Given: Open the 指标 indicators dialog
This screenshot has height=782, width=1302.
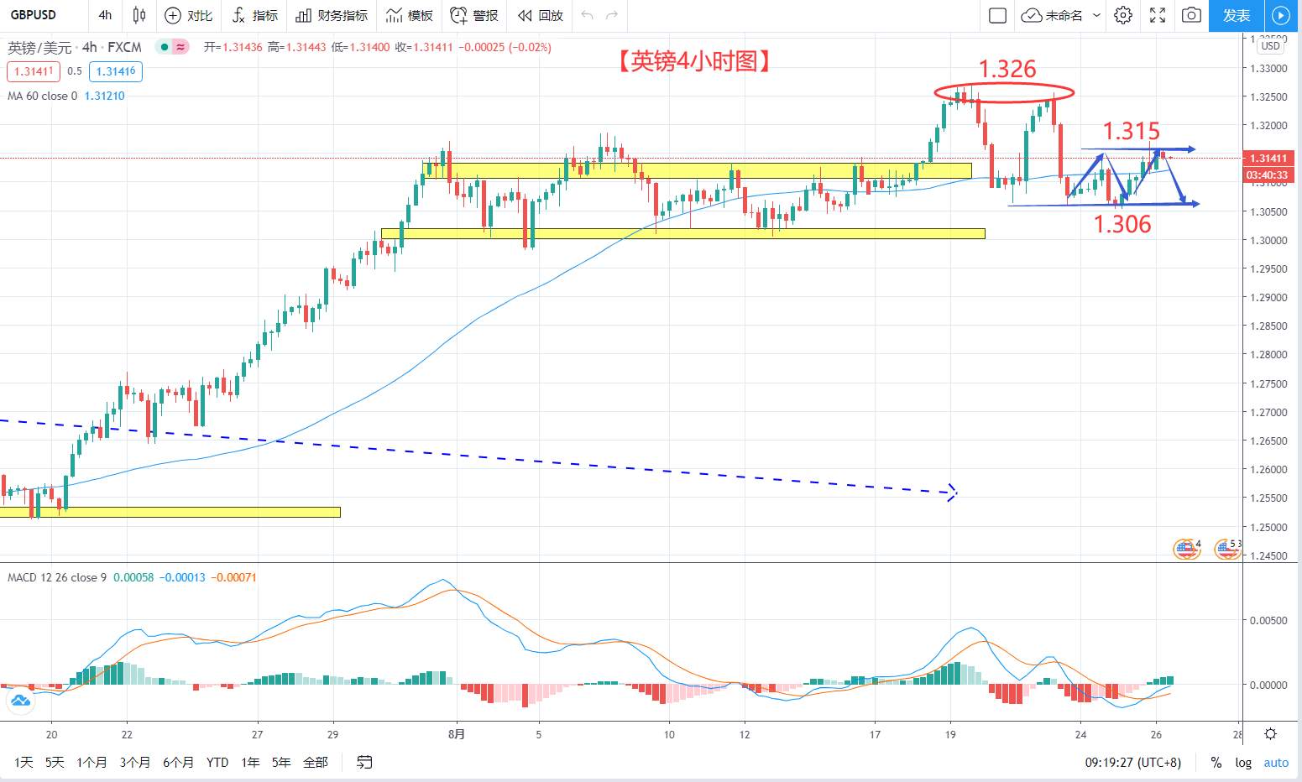Looking at the screenshot, I should pyautogui.click(x=254, y=15).
